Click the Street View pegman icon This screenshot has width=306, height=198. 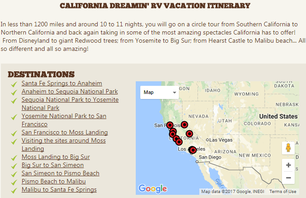point(288,148)
